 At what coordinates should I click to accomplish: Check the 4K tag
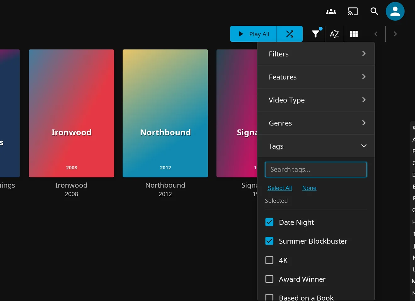269,260
